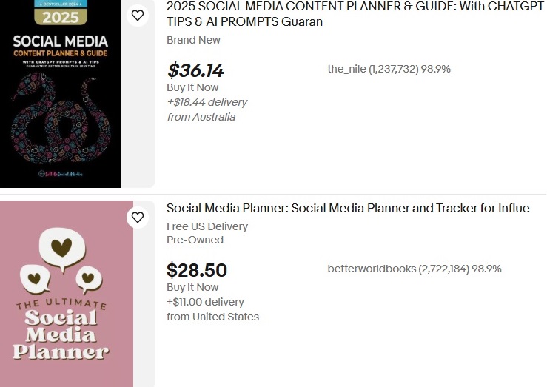The image size is (547, 387).
Task: Click Buy It Now under $36.14
Action: (x=192, y=87)
